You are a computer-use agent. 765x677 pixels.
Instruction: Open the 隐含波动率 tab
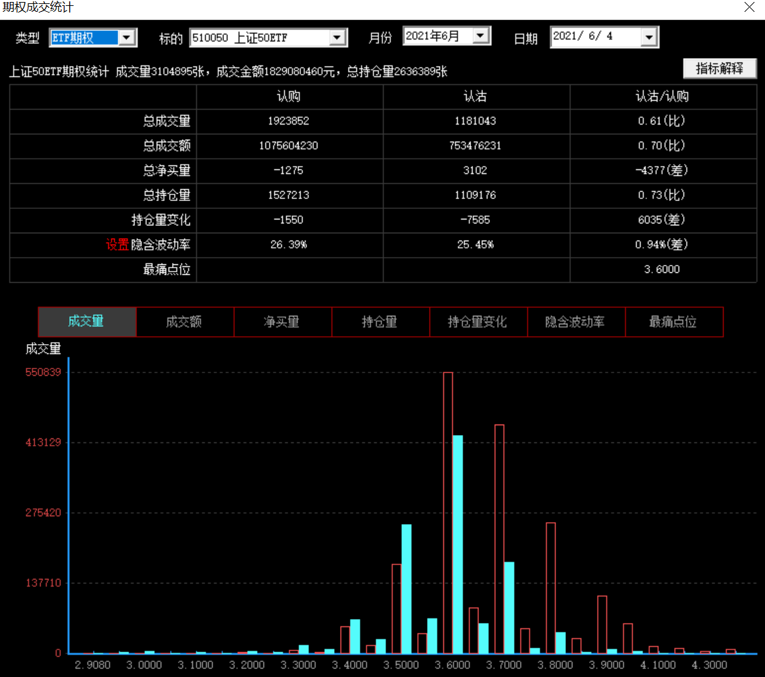(576, 322)
